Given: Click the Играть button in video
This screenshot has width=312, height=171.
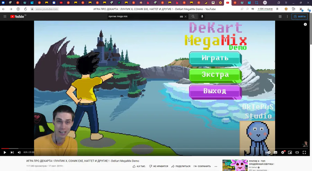Looking at the screenshot, I should 216,58.
